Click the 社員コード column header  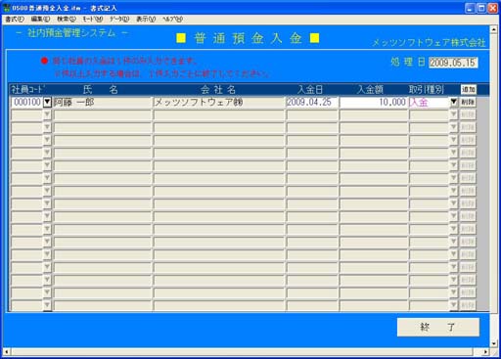[28, 89]
